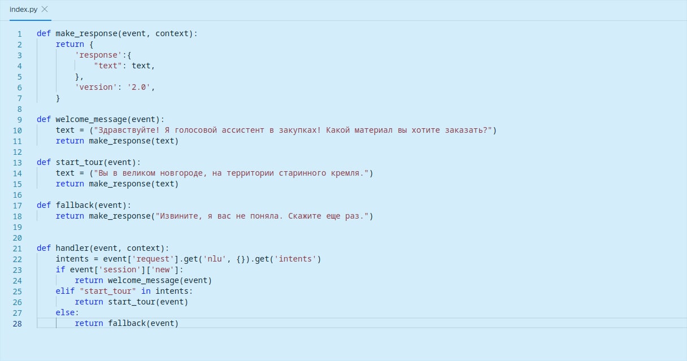Click the 'version': '2.0' line
This screenshot has width=687, height=361.
pos(115,88)
